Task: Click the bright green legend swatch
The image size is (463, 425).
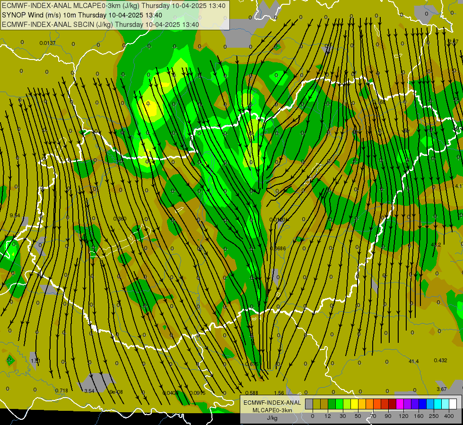Action: pyautogui.click(x=340, y=404)
